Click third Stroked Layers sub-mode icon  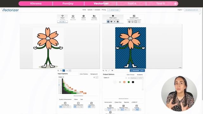135,22
